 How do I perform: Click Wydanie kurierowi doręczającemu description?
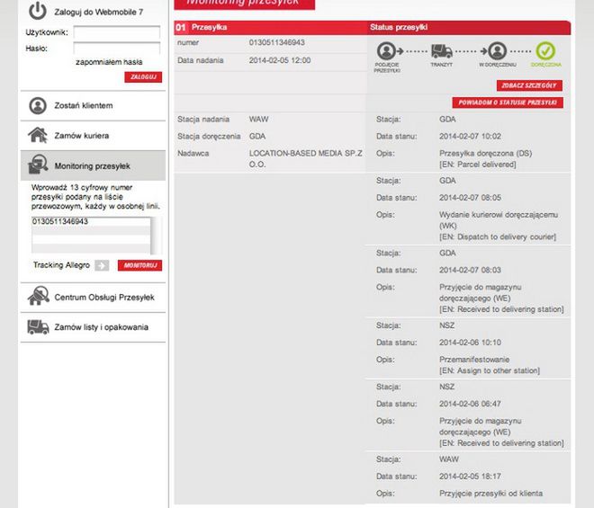point(499,220)
